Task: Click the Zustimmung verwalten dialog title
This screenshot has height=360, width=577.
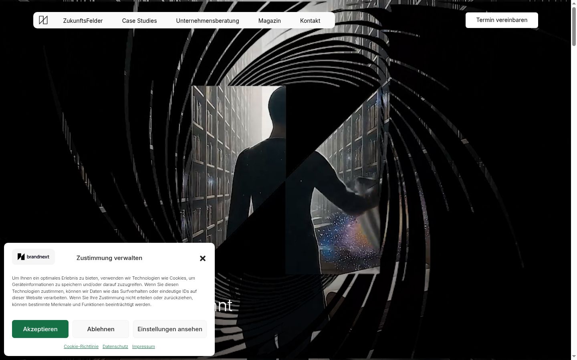Action: [x=109, y=258]
